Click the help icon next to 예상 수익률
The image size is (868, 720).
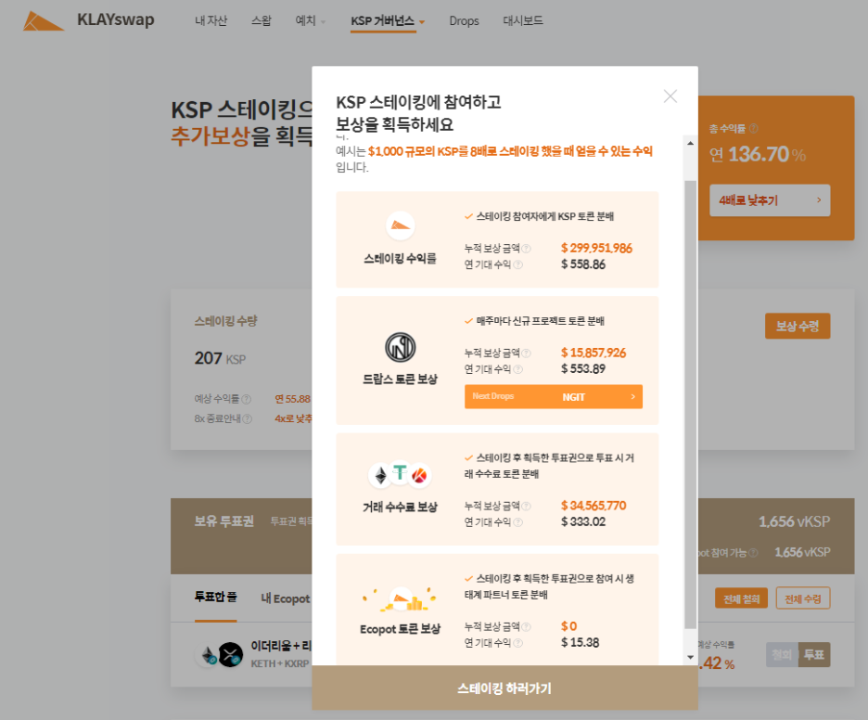click(247, 399)
